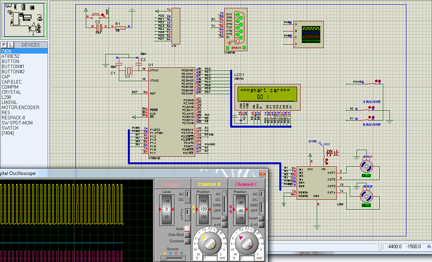Enable C+D on Channel C
Image resolution: width=432 pixels, height=262 pixels.
[262, 225]
